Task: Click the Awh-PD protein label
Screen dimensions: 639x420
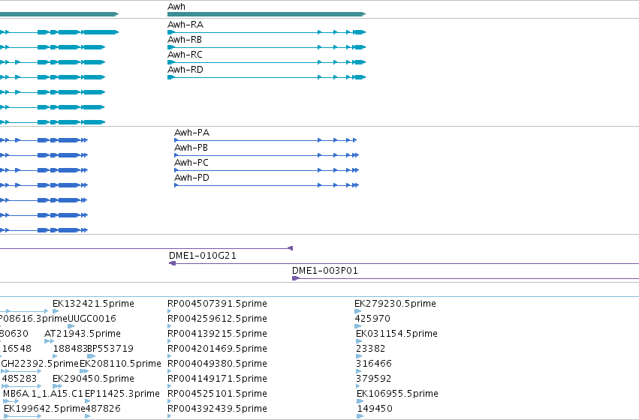Action: click(192, 178)
